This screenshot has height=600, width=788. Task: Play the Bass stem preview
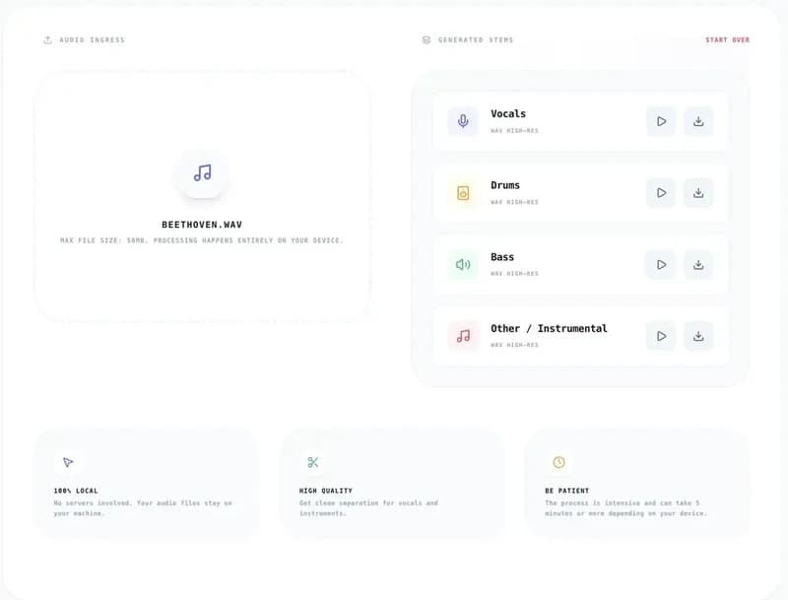661,264
